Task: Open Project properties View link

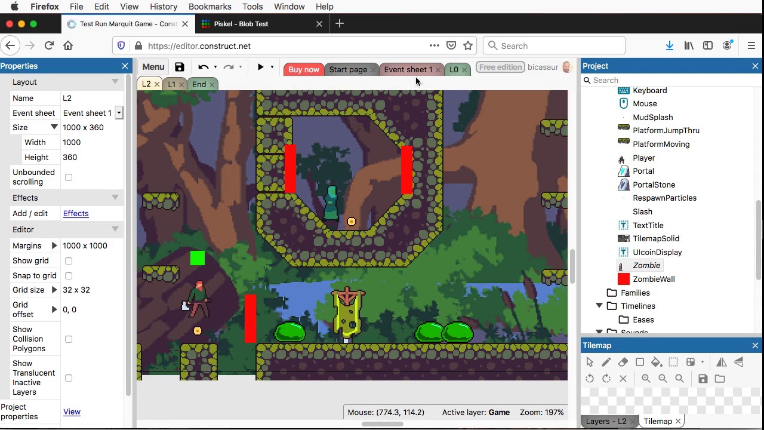Action: click(x=72, y=411)
